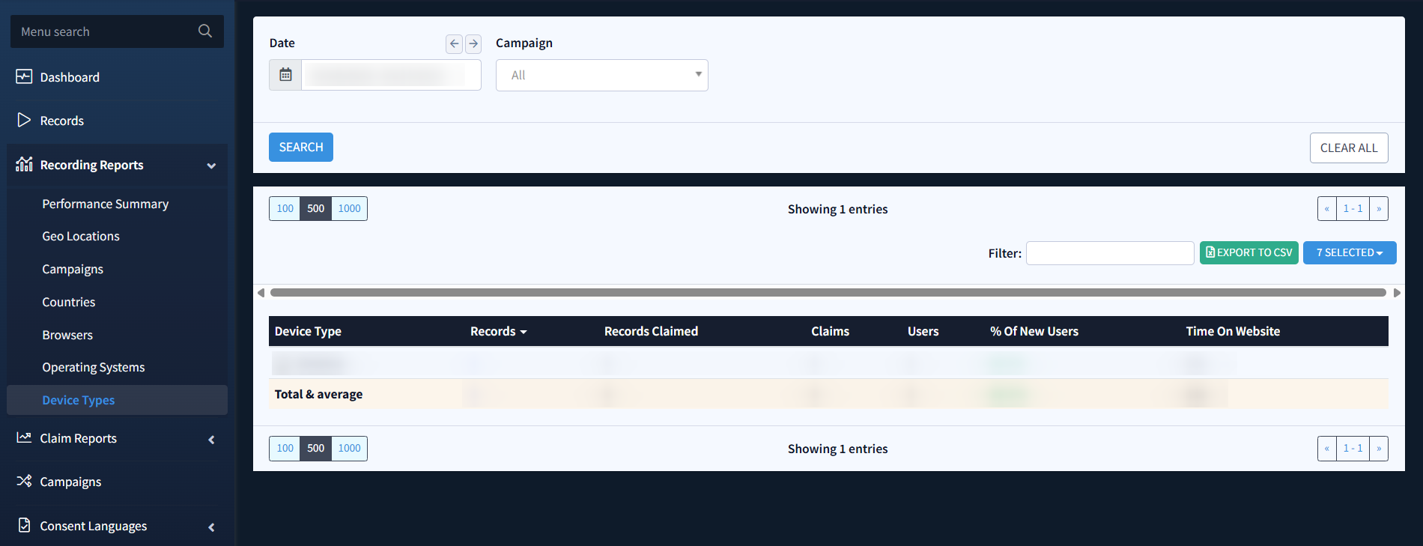Click the magnifier icon in menu search
Image resolution: width=1423 pixels, height=546 pixels.
click(204, 31)
